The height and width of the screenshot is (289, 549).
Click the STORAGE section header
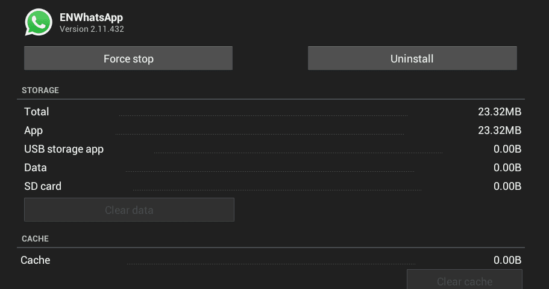(x=40, y=90)
